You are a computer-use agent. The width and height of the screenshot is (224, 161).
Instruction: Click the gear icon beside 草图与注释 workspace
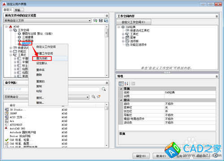19,34
